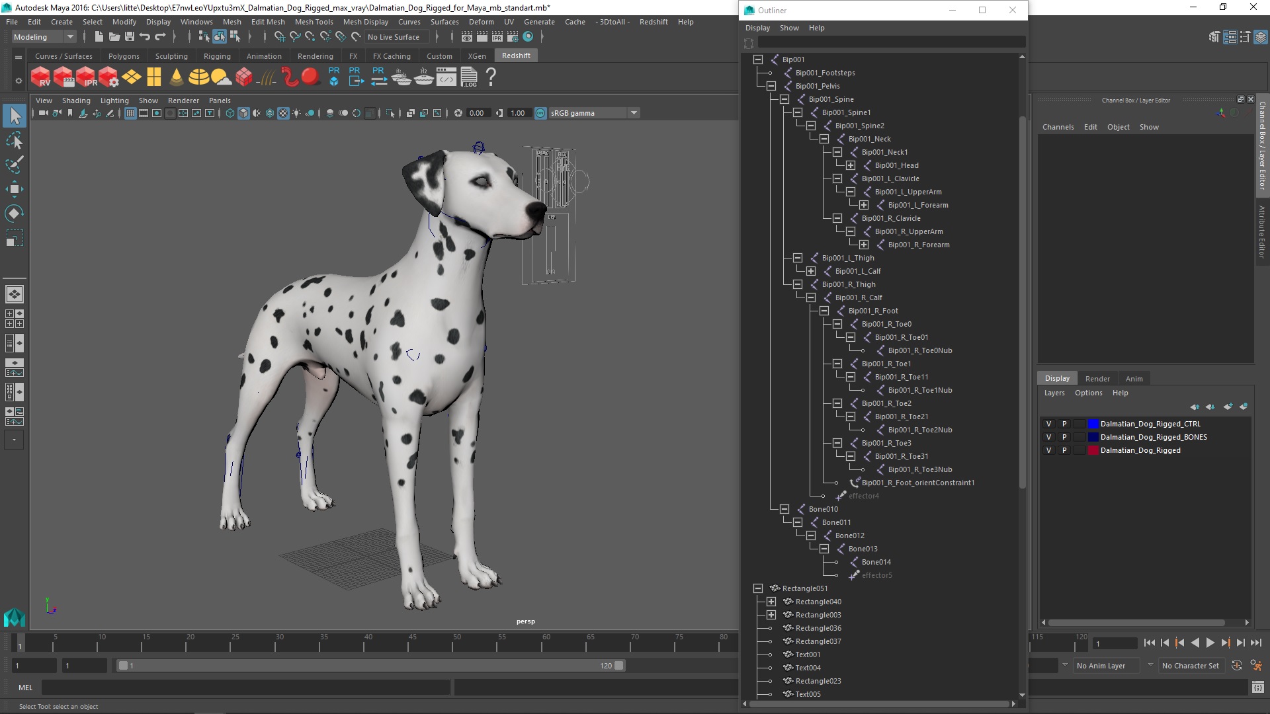Open the Outliner Show menu
The image size is (1270, 714).
point(789,28)
